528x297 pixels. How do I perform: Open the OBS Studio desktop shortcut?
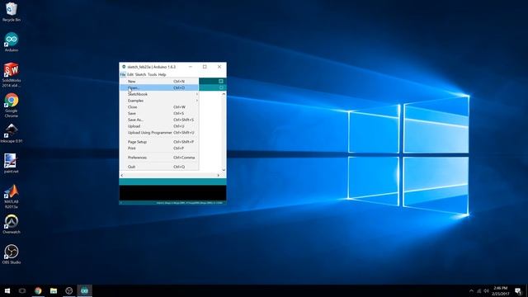pos(11,254)
